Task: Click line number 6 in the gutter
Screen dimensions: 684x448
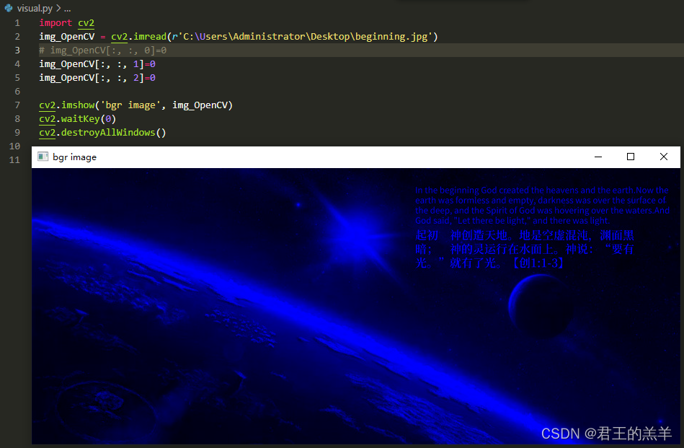Action: pyautogui.click(x=17, y=91)
